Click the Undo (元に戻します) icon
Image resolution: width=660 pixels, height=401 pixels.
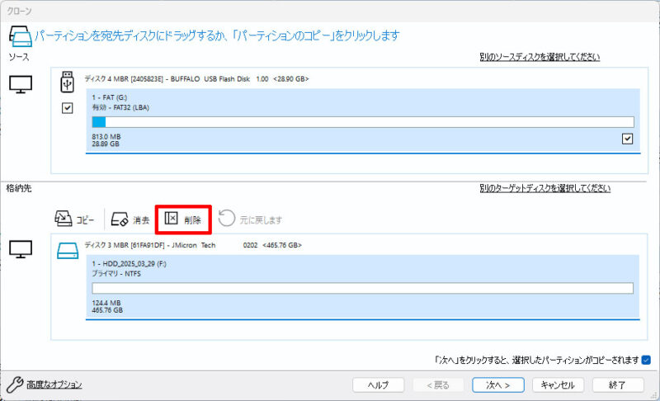tap(227, 219)
